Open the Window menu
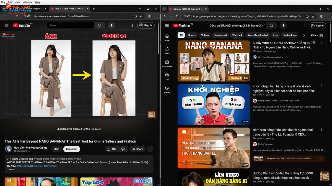Screen dimensions: 332x186 [28, 2]
